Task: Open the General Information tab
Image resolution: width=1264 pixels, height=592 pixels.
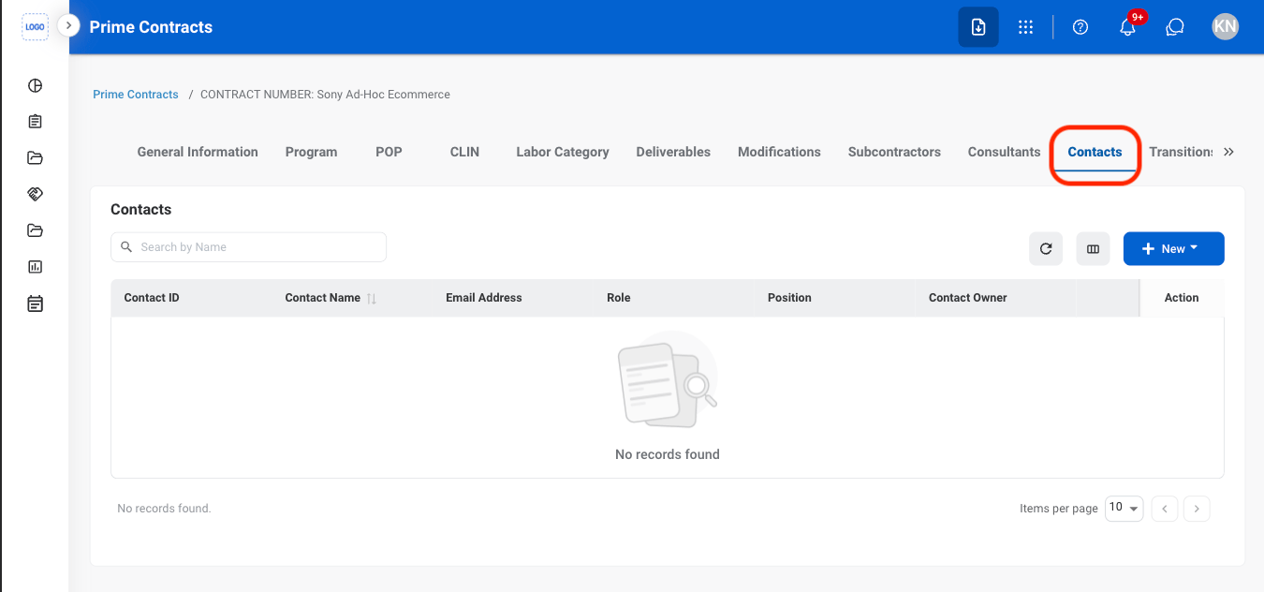Action: coord(198,152)
